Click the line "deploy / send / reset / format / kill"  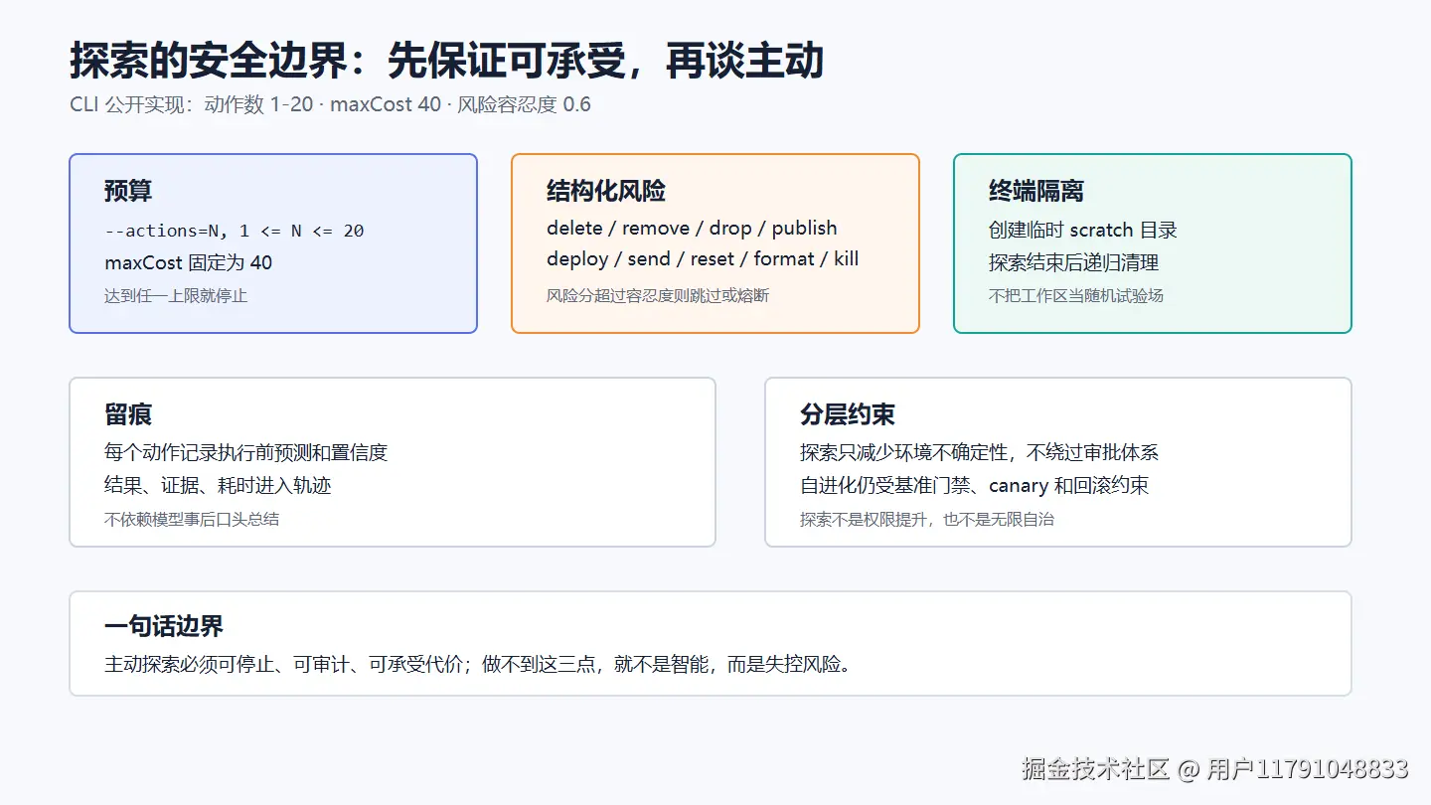coord(703,259)
